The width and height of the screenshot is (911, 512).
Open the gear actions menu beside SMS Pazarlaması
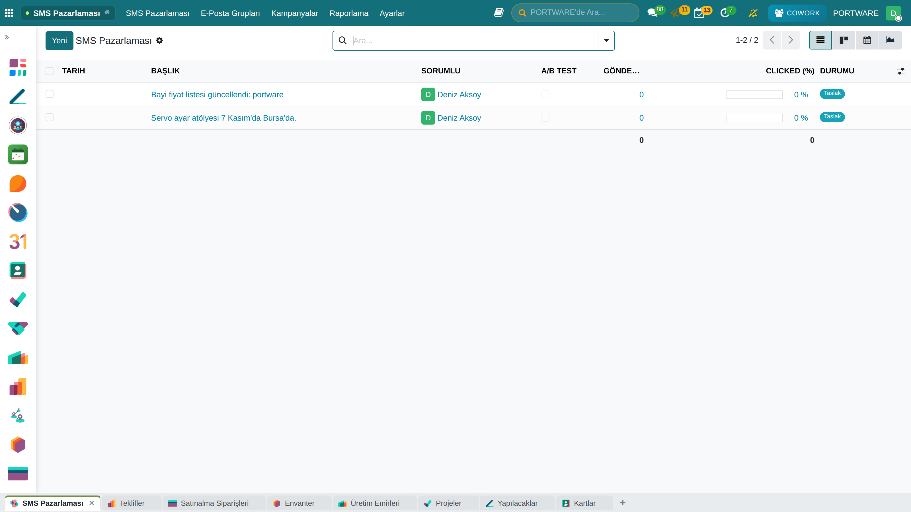pyautogui.click(x=159, y=41)
